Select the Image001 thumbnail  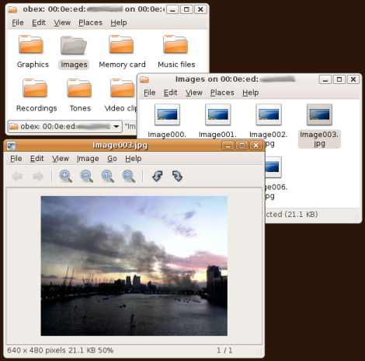point(218,114)
